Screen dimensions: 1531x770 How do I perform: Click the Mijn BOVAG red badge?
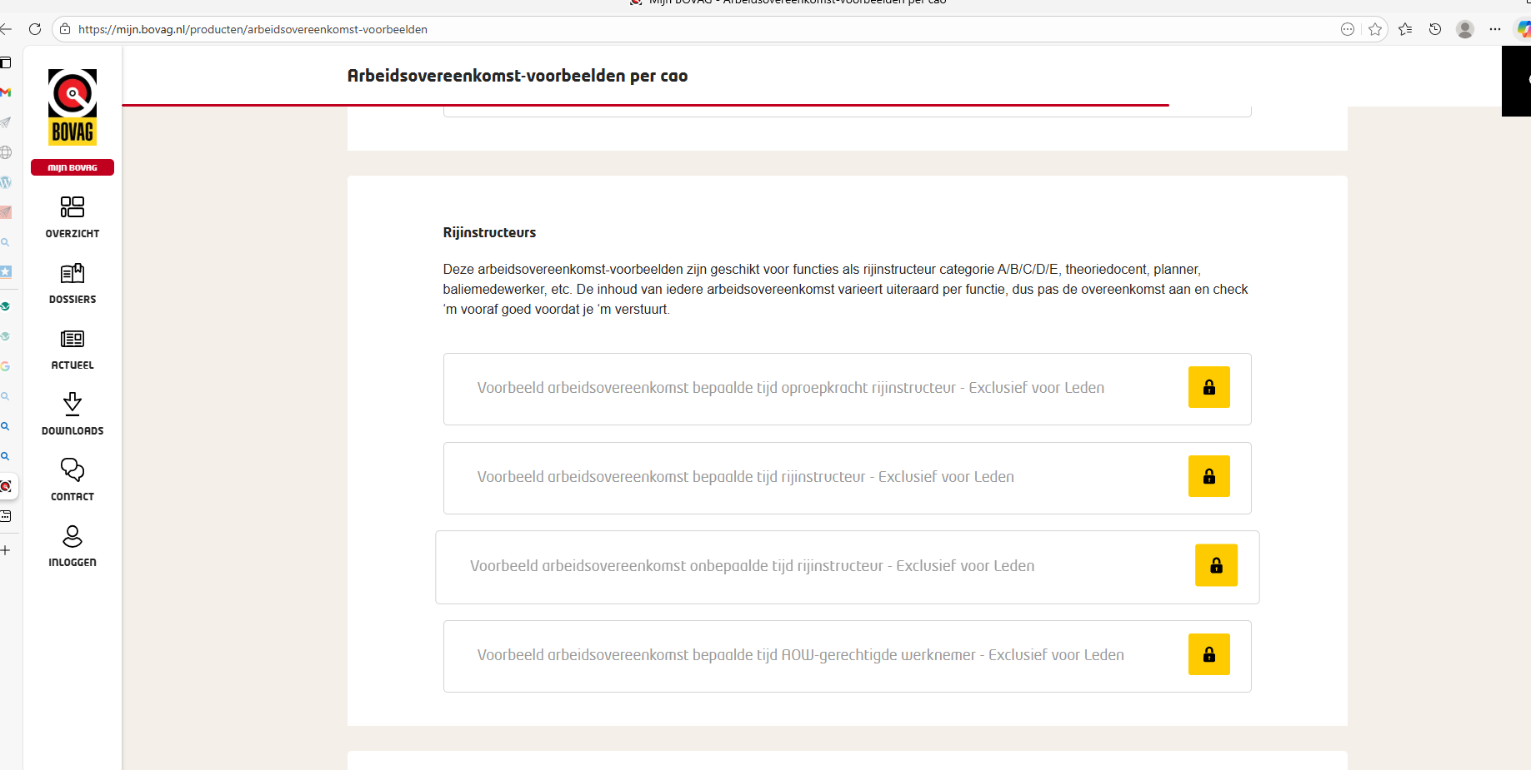point(73,167)
